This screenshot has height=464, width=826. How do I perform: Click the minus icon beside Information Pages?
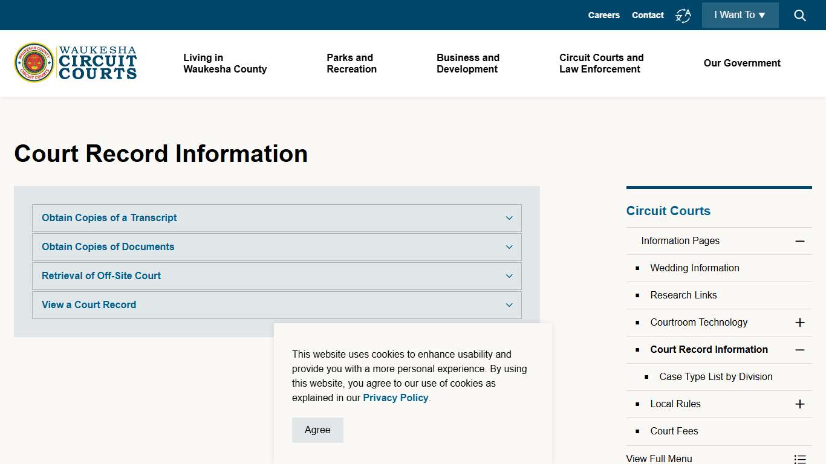coord(799,240)
